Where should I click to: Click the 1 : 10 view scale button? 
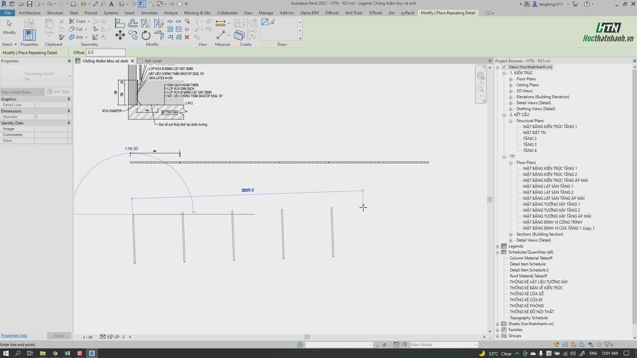click(x=88, y=337)
